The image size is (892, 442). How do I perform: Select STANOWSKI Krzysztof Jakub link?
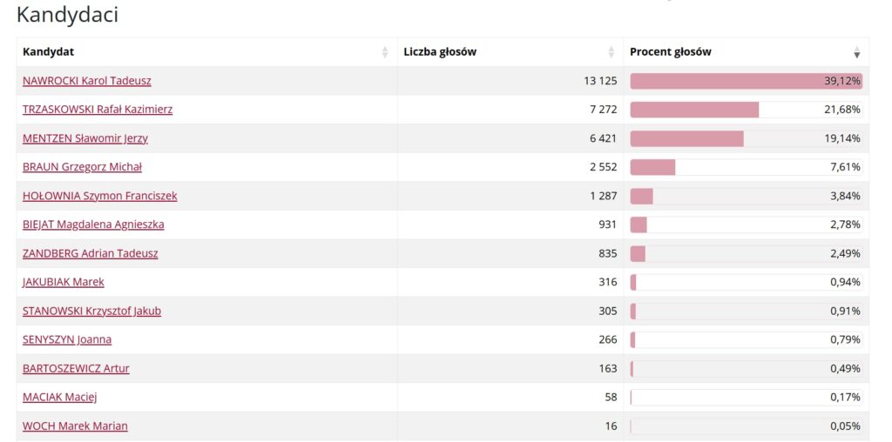pyautogui.click(x=91, y=311)
